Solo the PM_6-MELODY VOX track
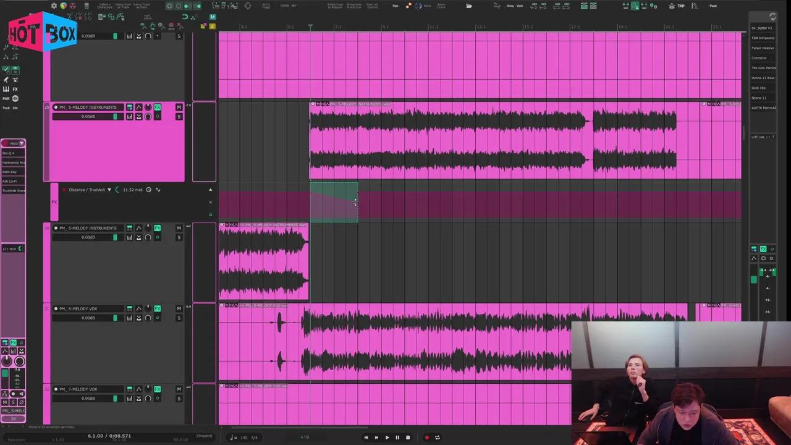This screenshot has height=445, width=791. [179, 318]
